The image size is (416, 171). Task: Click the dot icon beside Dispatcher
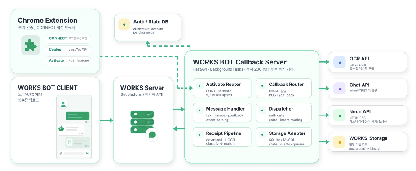262,110
